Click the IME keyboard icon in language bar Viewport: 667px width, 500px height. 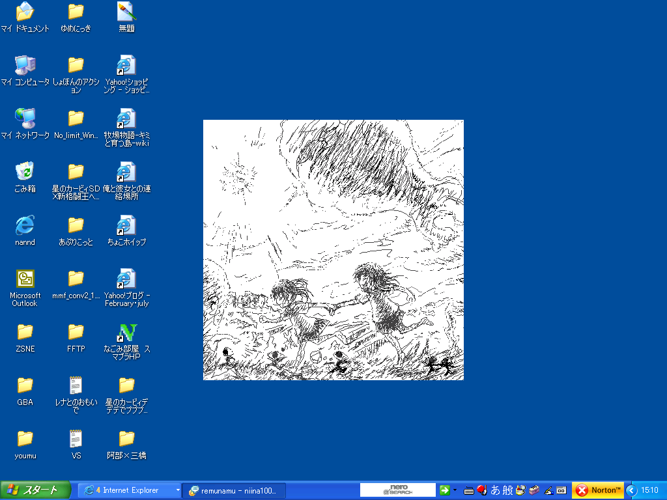(469, 491)
